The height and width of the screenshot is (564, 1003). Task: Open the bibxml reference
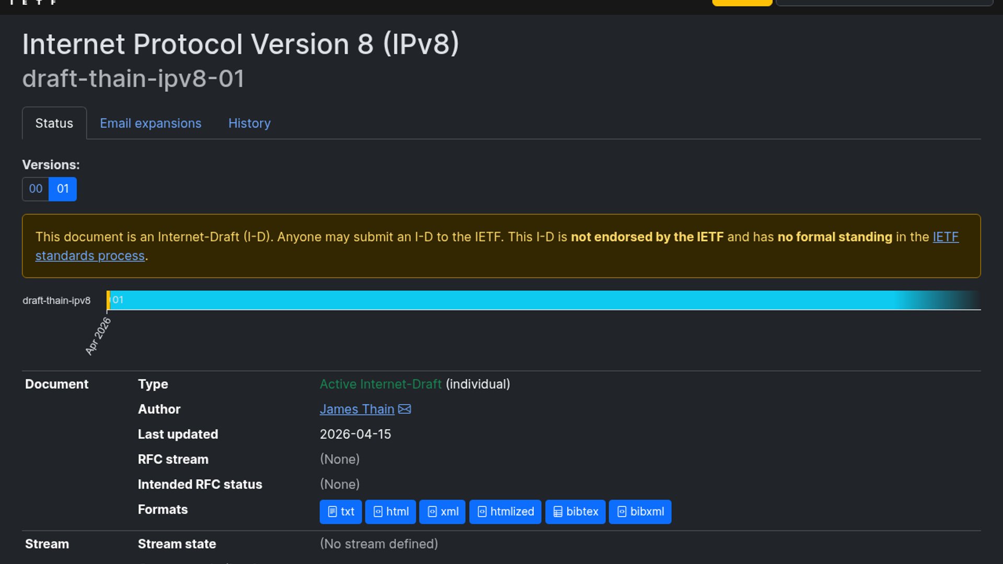pos(640,512)
